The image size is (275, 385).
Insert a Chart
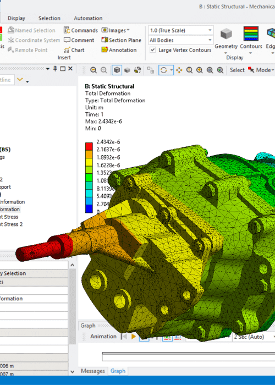pos(74,50)
